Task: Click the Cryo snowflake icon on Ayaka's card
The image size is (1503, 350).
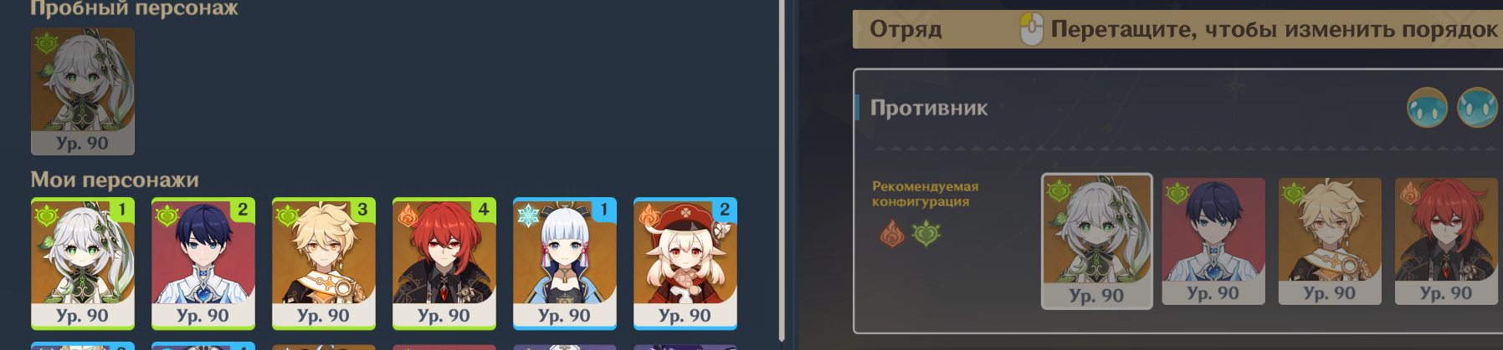Action: click(x=529, y=216)
